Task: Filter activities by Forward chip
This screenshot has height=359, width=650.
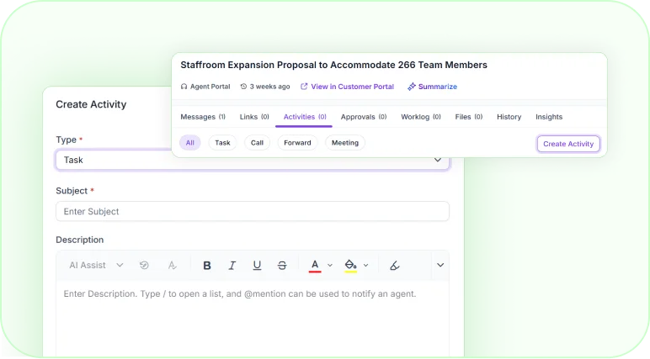Action: [x=297, y=143]
